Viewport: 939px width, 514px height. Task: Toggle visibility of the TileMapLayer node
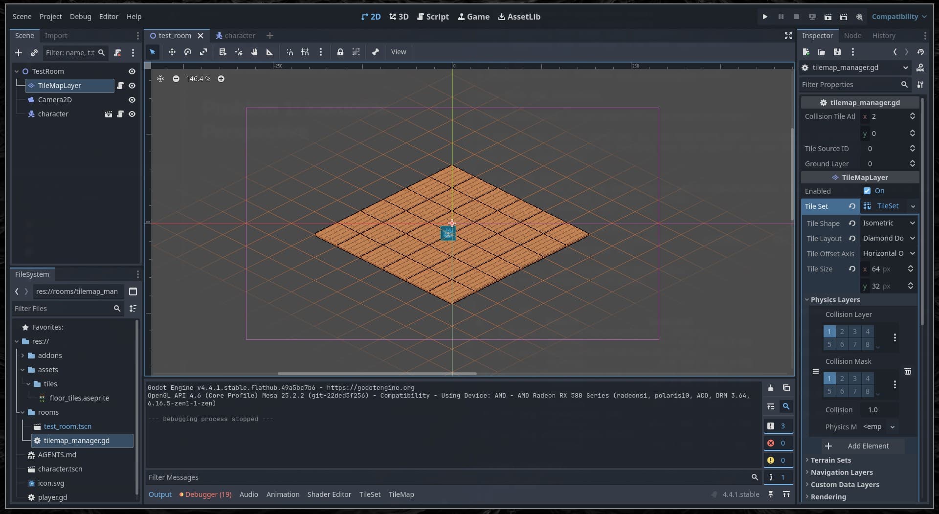(132, 86)
